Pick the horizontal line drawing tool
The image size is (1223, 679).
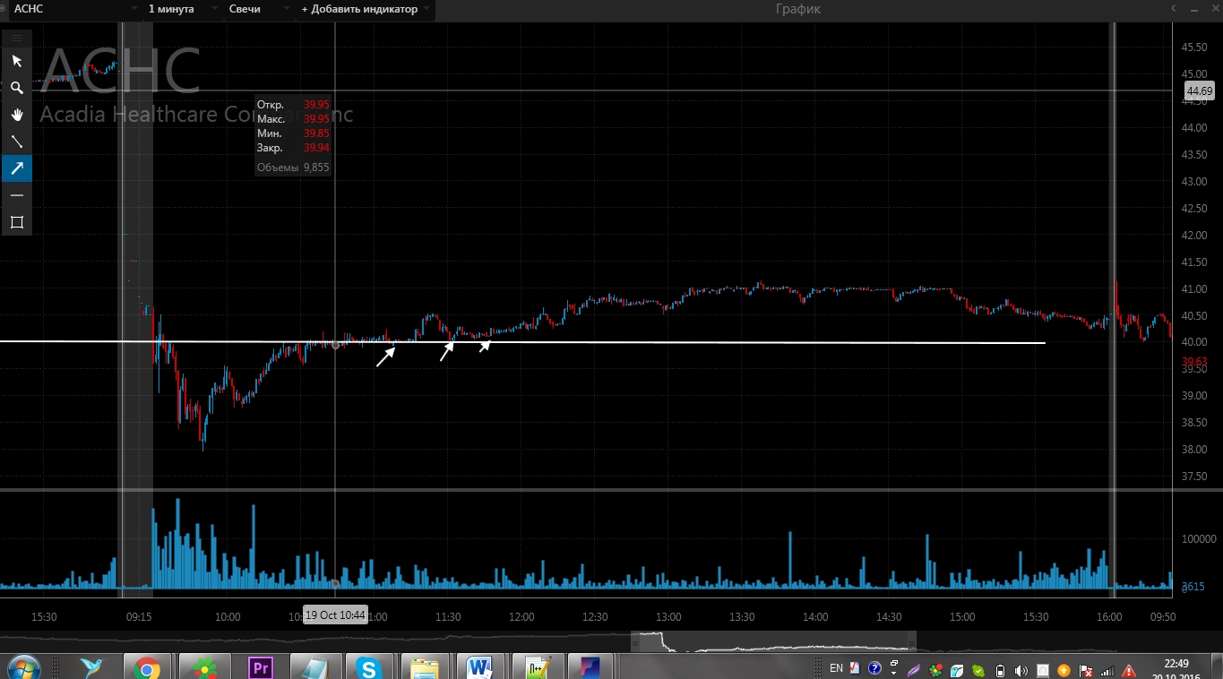pos(16,195)
